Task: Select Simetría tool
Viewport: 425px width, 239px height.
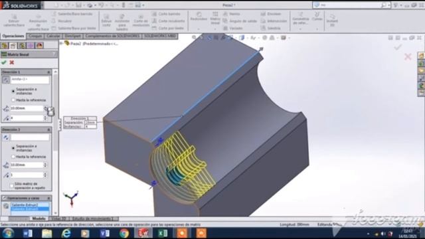Action: (x=270, y=28)
